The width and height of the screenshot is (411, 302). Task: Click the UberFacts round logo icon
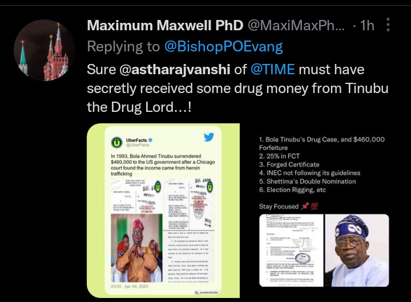(117, 142)
